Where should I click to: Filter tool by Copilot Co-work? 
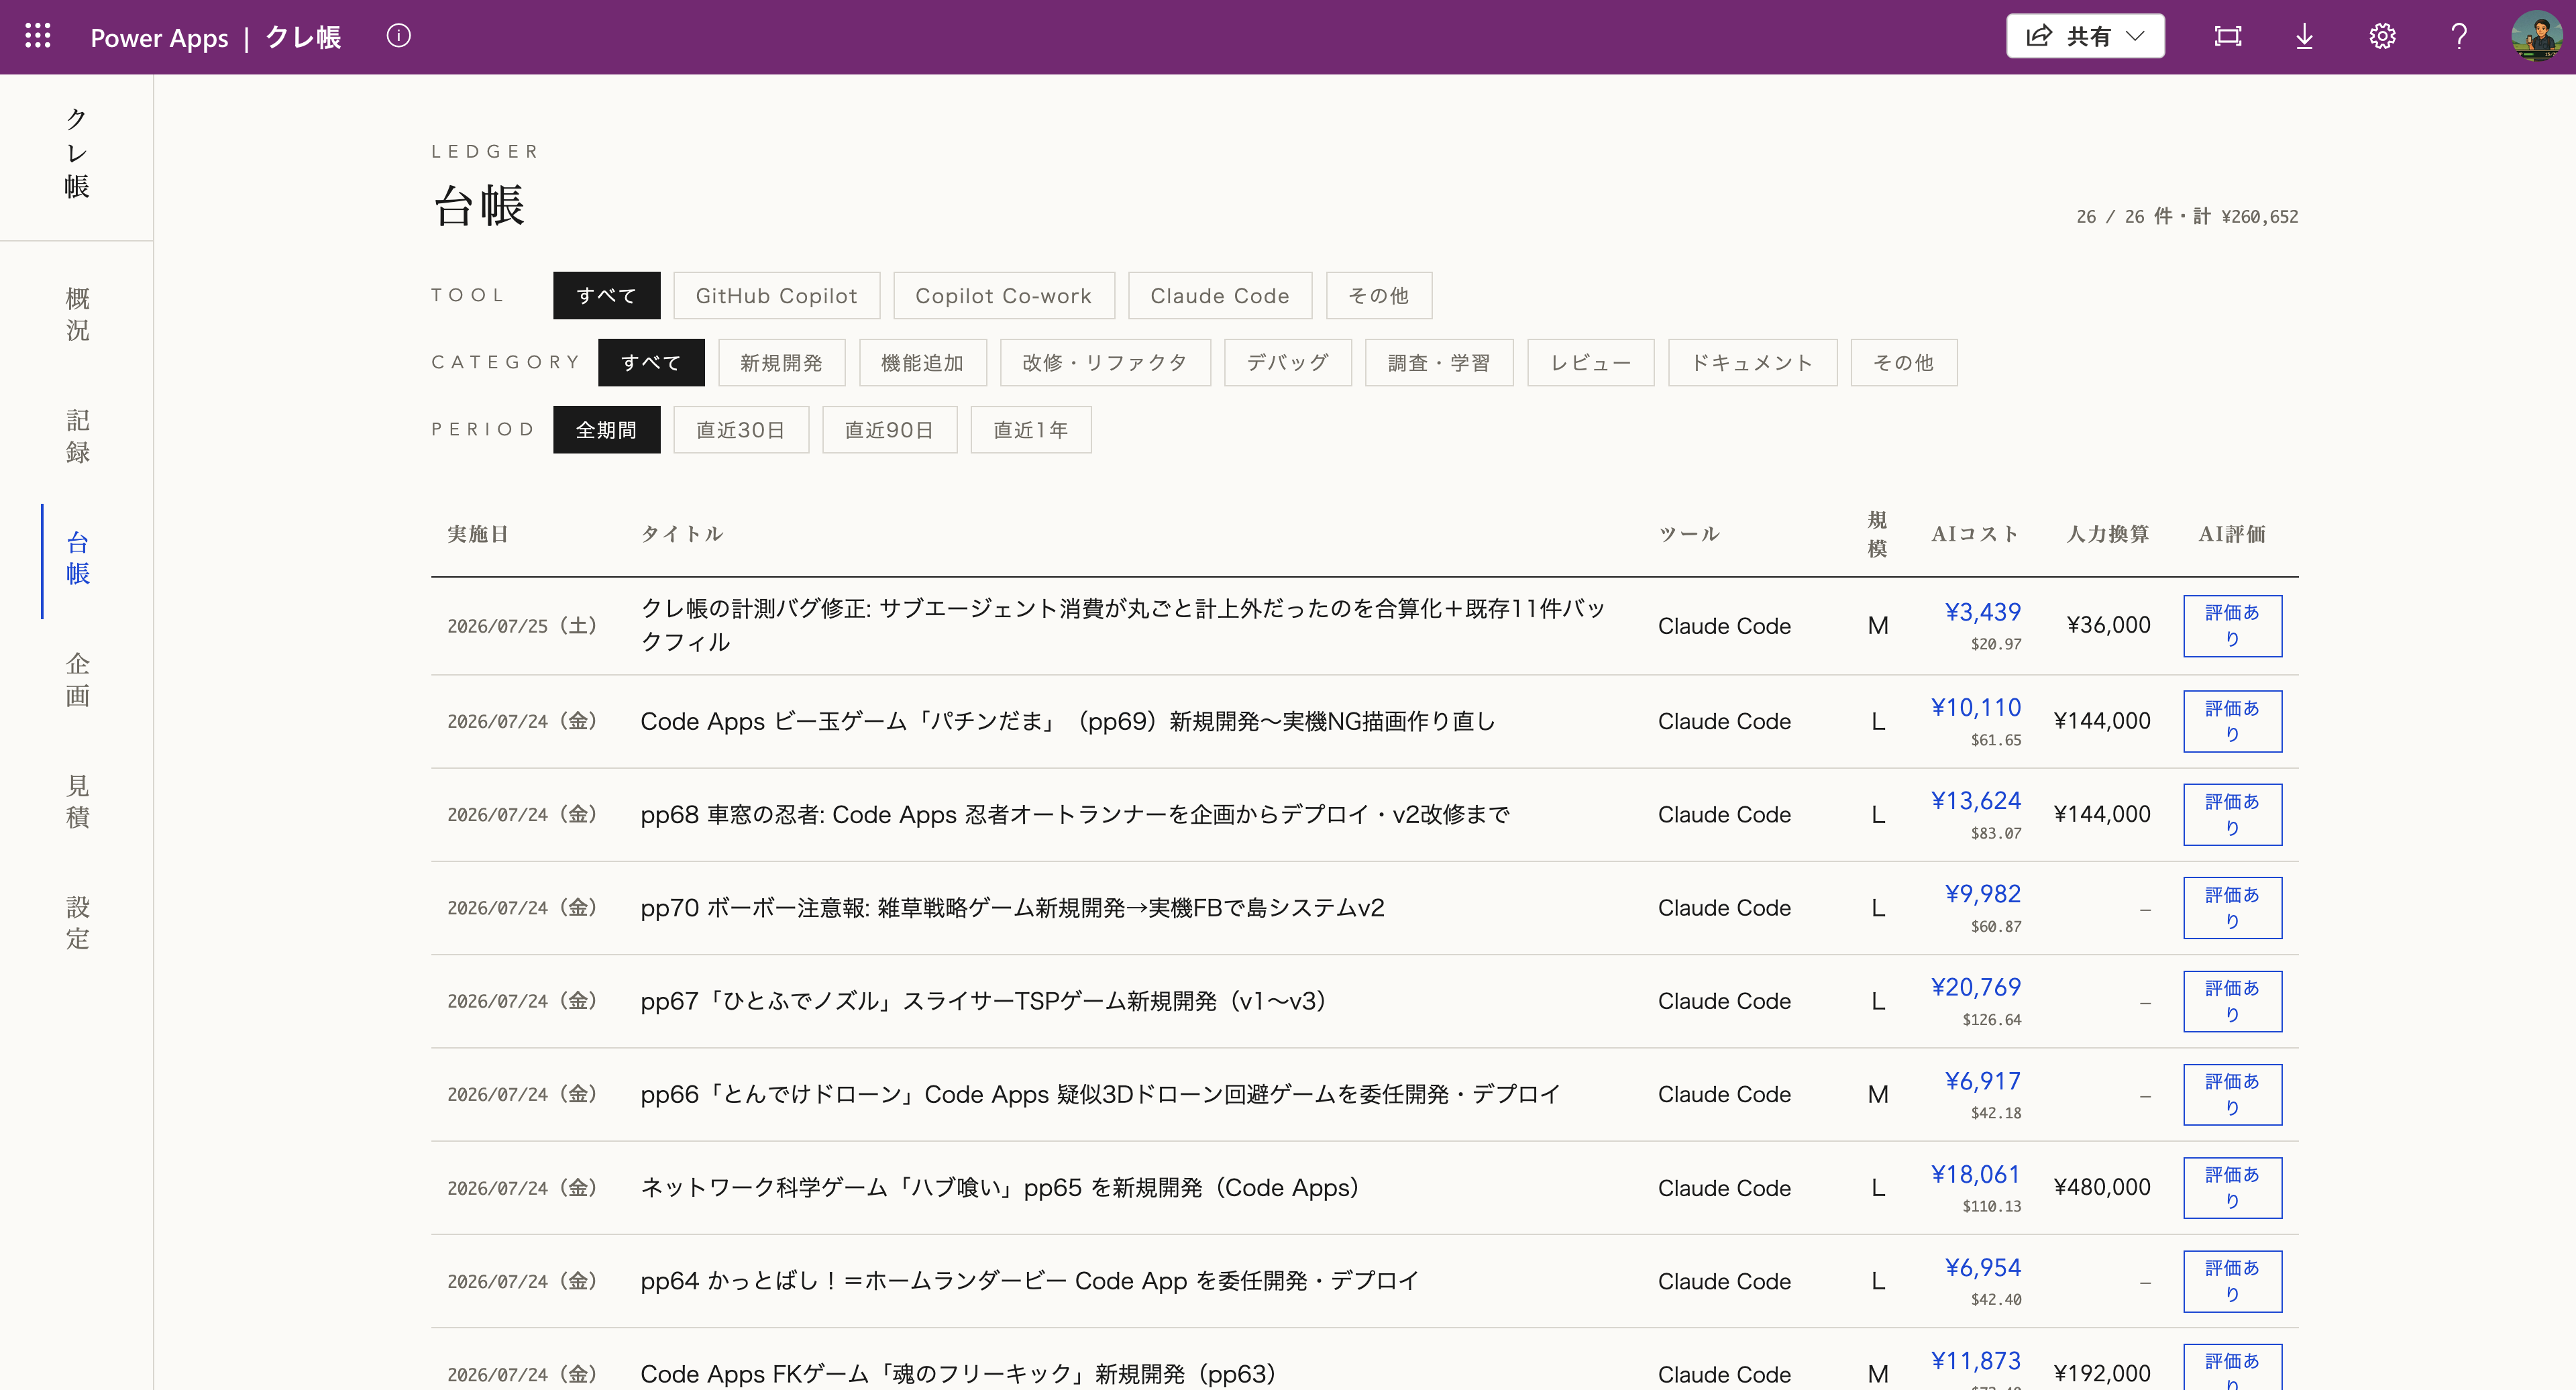[x=1003, y=296]
